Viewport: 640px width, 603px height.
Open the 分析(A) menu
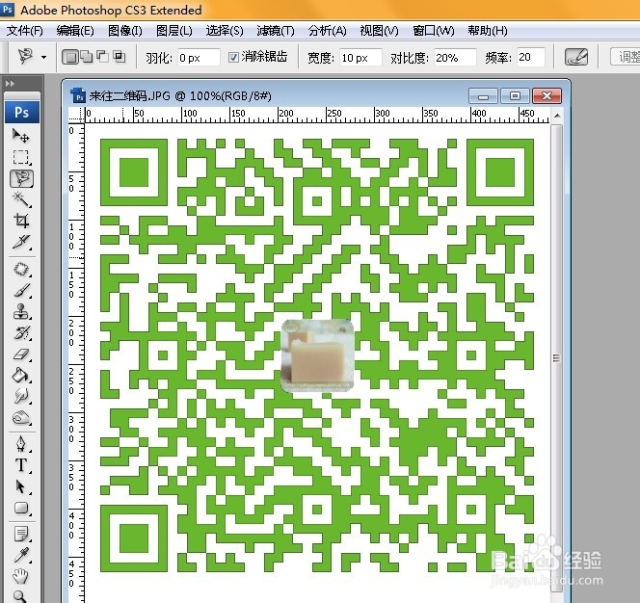[x=327, y=31]
